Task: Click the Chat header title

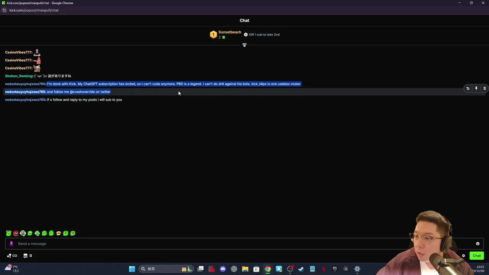Action: click(x=244, y=21)
